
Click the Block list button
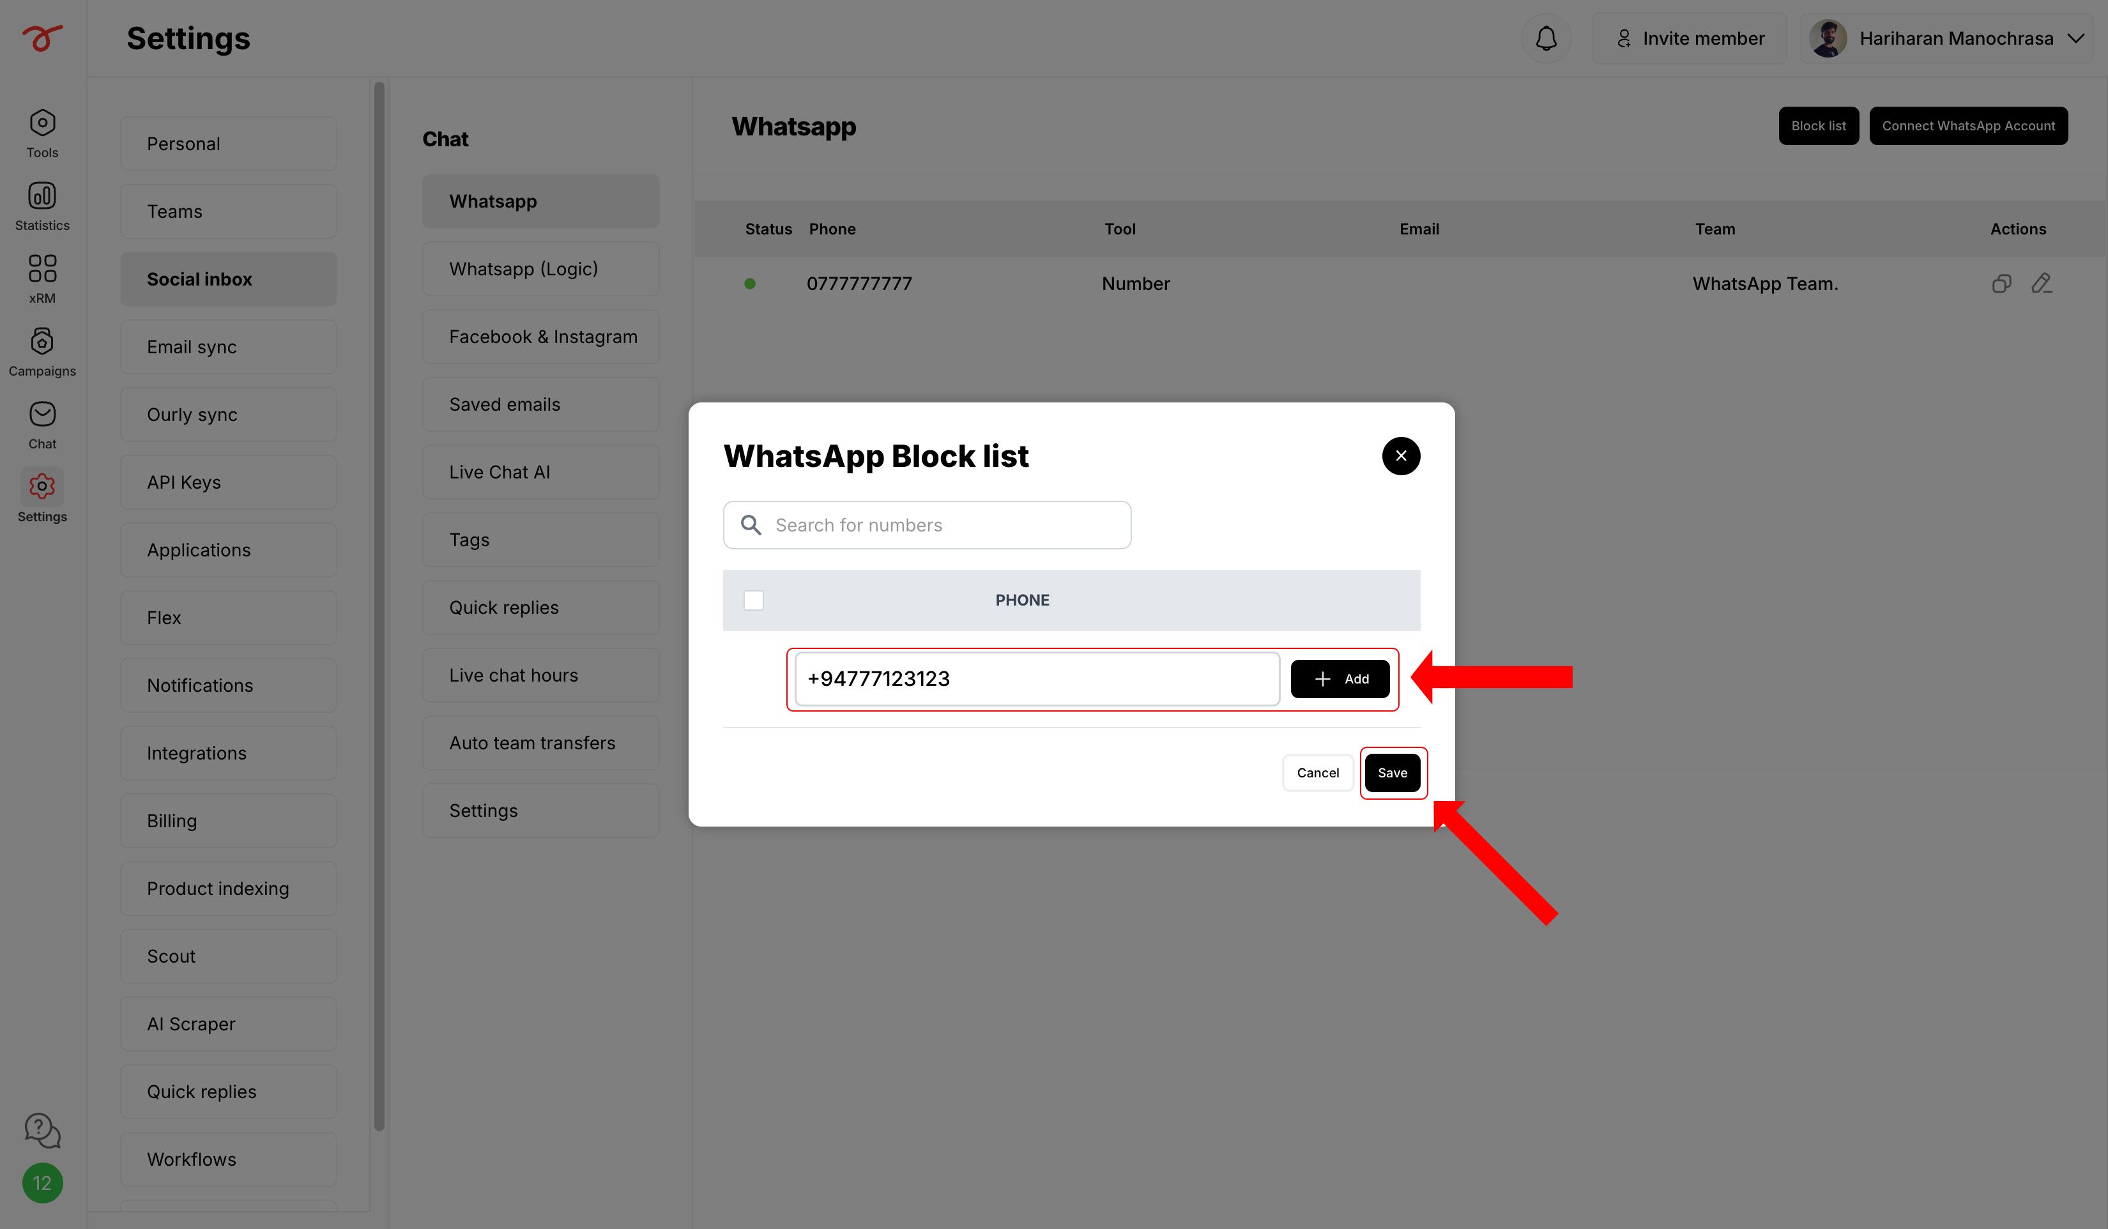pyautogui.click(x=1819, y=126)
